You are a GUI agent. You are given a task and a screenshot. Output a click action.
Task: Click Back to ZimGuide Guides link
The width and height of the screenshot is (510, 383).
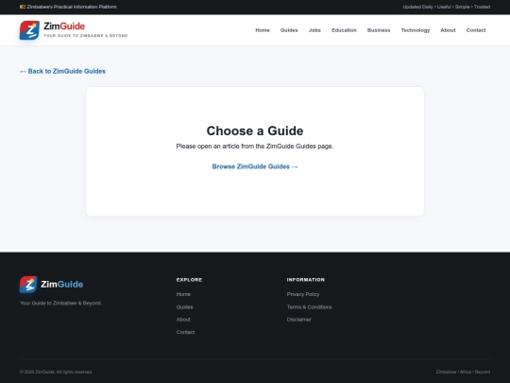[62, 71]
